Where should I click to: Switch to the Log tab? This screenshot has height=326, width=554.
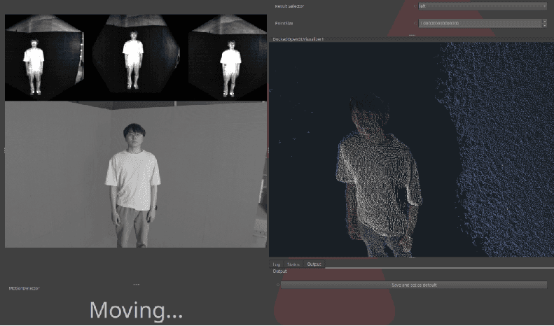pos(276,264)
